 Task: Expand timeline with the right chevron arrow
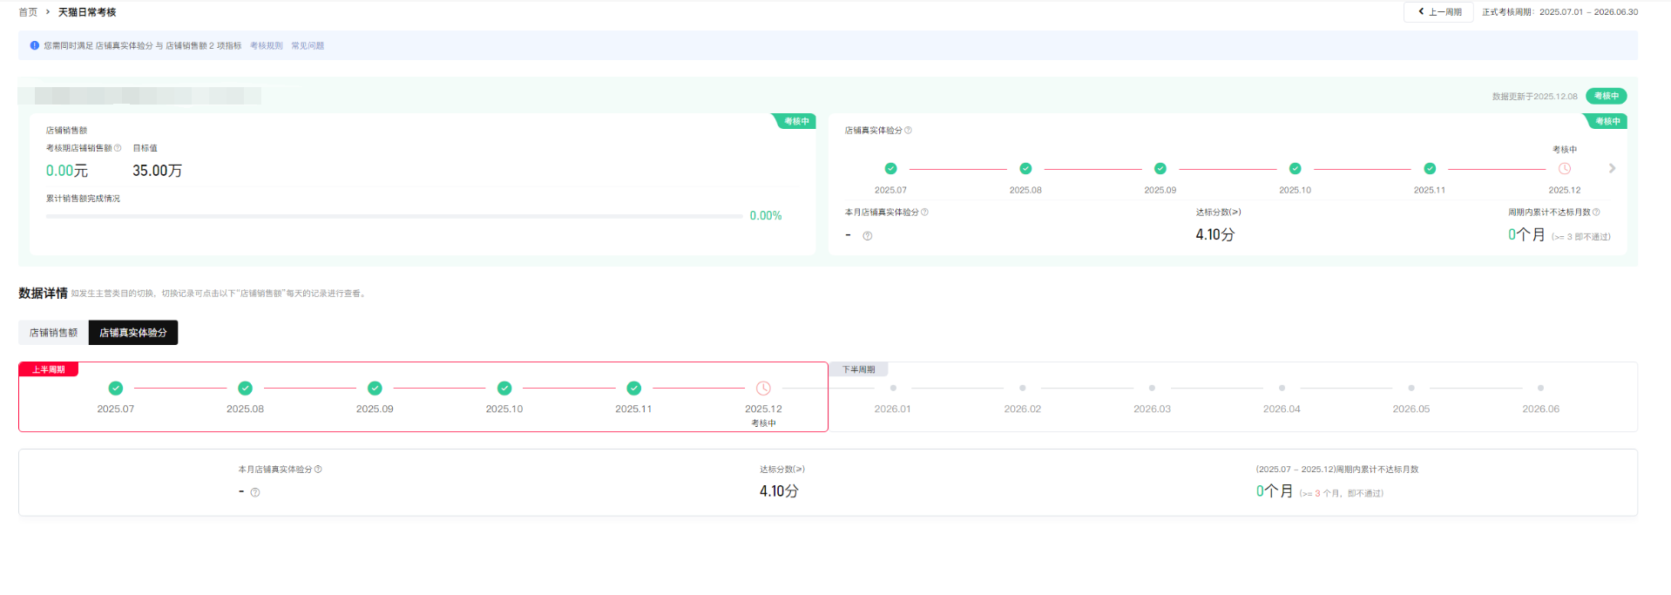(x=1612, y=169)
